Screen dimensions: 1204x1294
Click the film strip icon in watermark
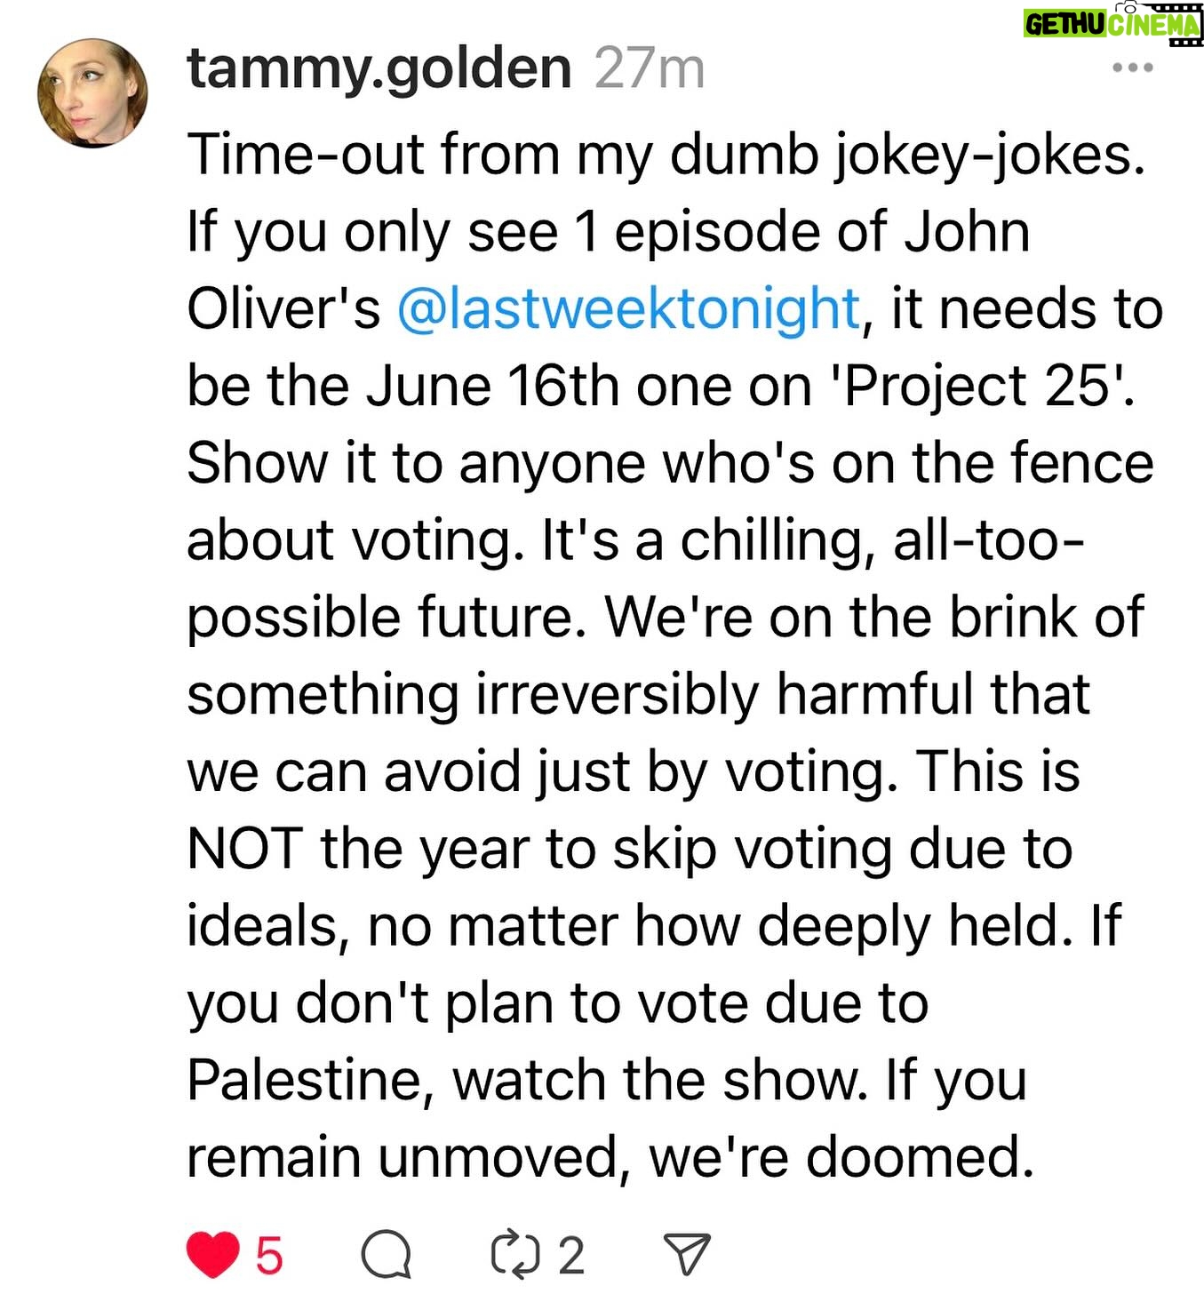(1185, 23)
